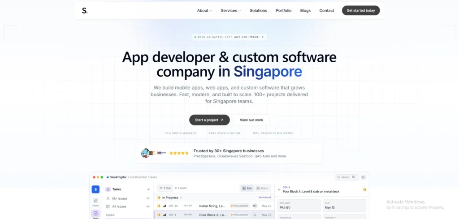Click the LL user avatar in mockup header

(363, 177)
